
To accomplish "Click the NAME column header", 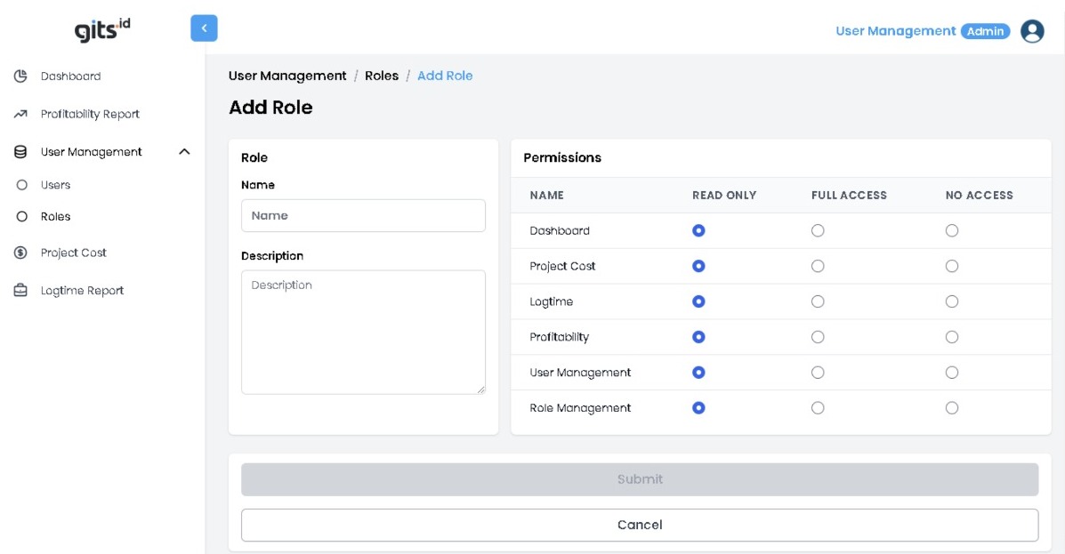I will pyautogui.click(x=547, y=196).
